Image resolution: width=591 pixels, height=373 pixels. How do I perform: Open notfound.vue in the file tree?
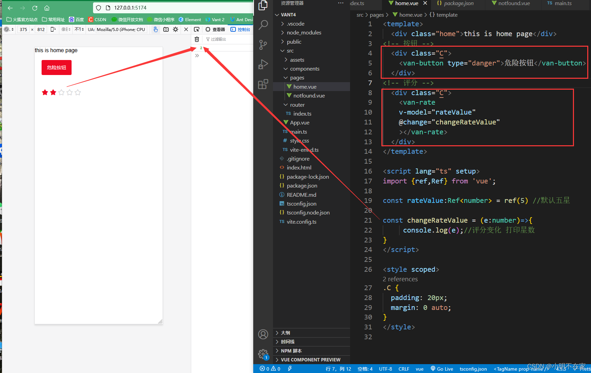(x=312, y=95)
